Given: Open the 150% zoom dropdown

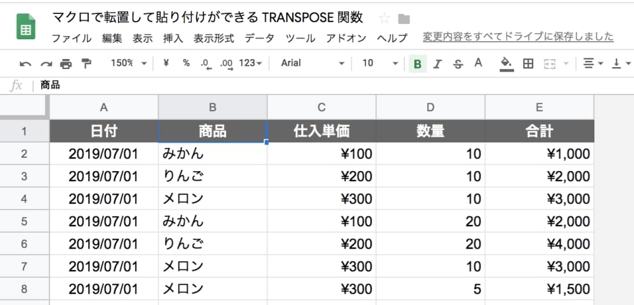Looking at the screenshot, I should (129, 63).
